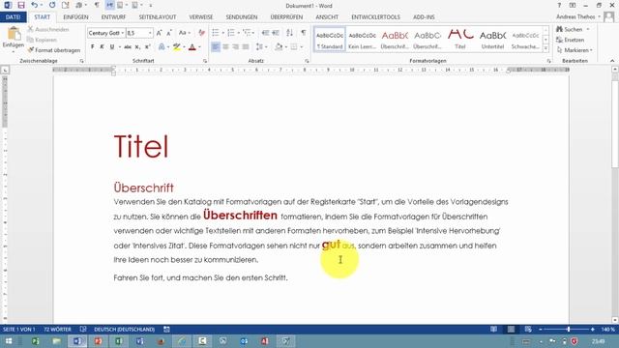Align text left
This screenshot has width=619, height=348.
(216, 47)
